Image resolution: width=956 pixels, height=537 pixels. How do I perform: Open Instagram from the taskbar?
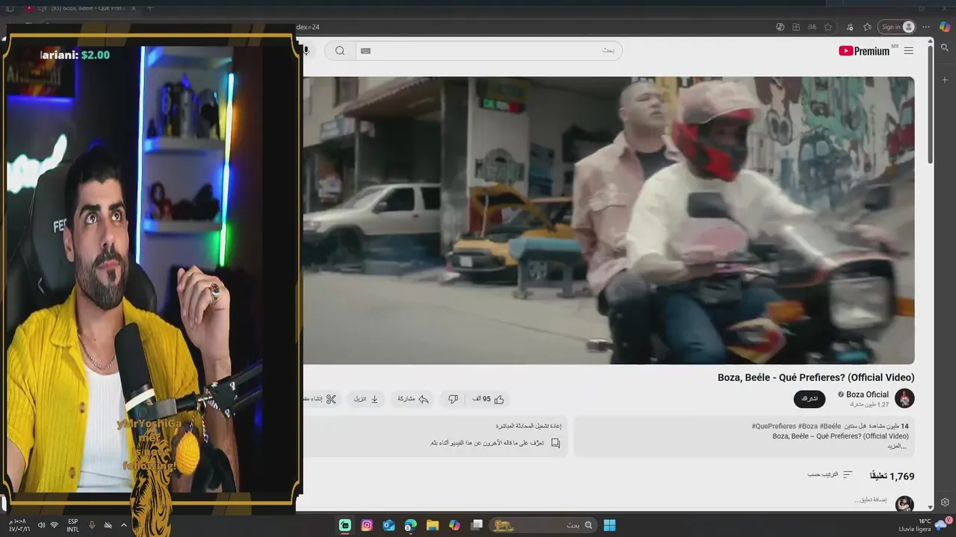coord(367,525)
